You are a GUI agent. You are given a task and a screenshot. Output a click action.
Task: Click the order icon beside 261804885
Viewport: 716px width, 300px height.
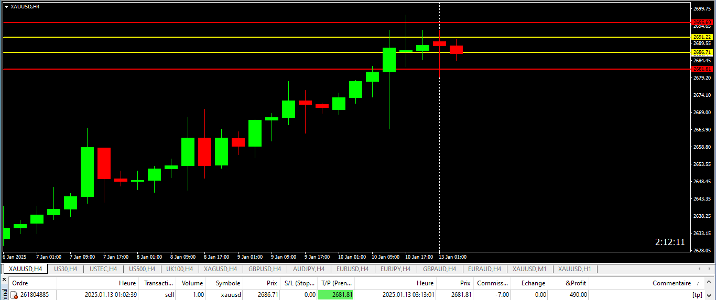pyautogui.click(x=15, y=295)
